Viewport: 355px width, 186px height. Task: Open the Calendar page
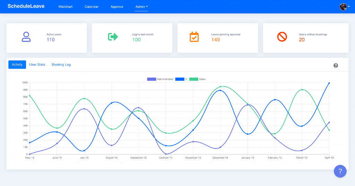coord(92,7)
